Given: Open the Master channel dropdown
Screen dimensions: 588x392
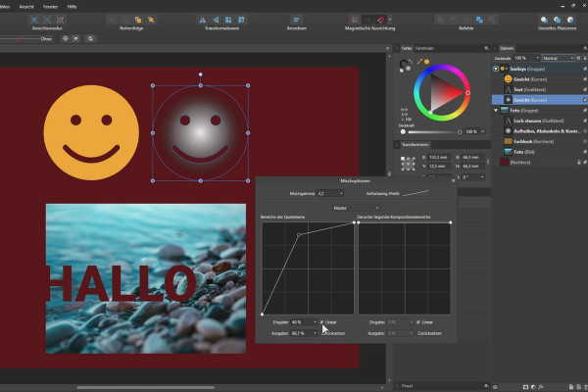Looking at the screenshot, I should (356, 208).
